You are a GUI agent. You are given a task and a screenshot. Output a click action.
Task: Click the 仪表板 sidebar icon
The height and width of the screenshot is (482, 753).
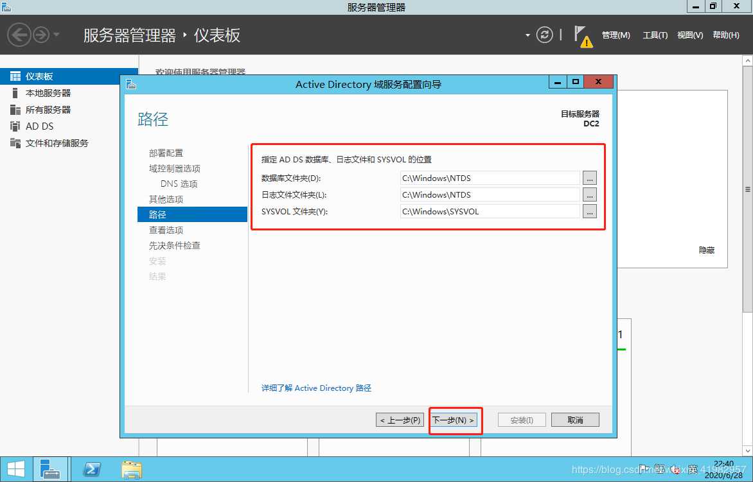tap(15, 76)
